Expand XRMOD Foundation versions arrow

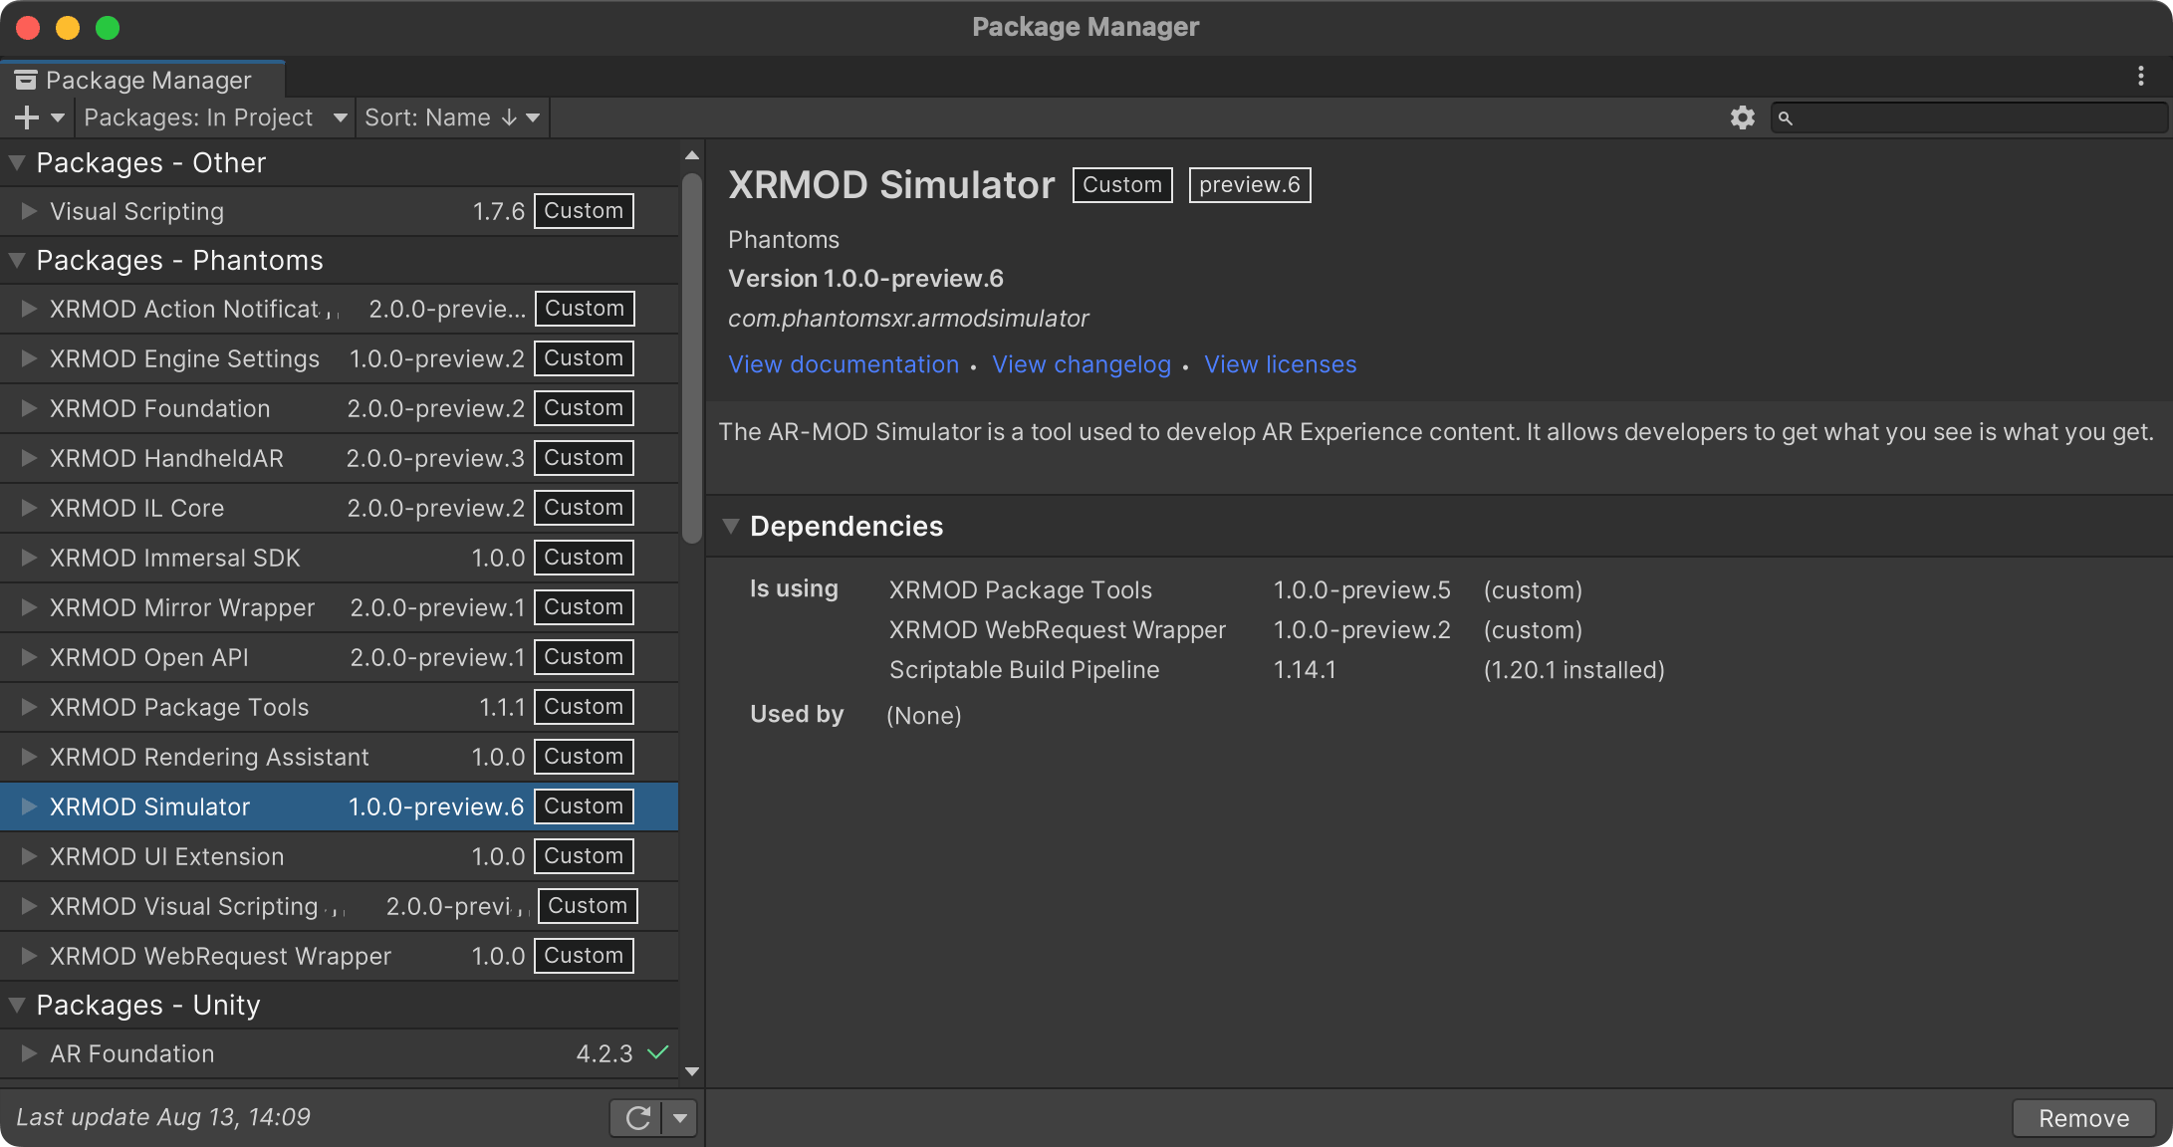coord(29,408)
